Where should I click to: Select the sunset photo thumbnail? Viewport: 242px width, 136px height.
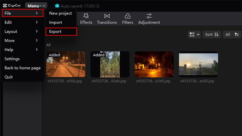[198, 64]
